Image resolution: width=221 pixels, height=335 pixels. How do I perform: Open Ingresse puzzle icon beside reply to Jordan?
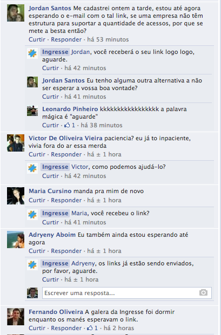pyautogui.click(x=32, y=53)
